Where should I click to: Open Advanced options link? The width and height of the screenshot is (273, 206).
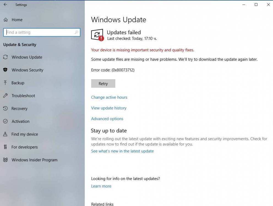(x=107, y=119)
